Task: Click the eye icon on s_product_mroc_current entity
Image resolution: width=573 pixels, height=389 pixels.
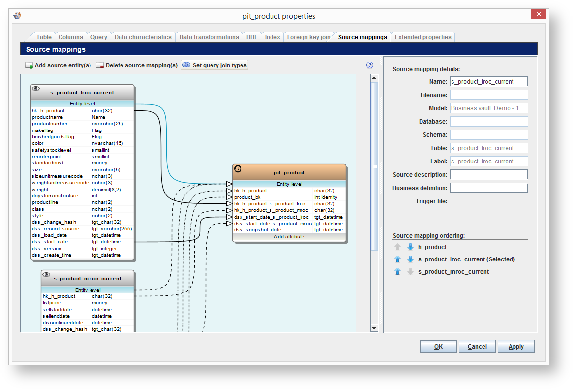Action: [x=46, y=275]
